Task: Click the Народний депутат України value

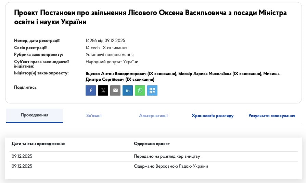Action: point(112,62)
